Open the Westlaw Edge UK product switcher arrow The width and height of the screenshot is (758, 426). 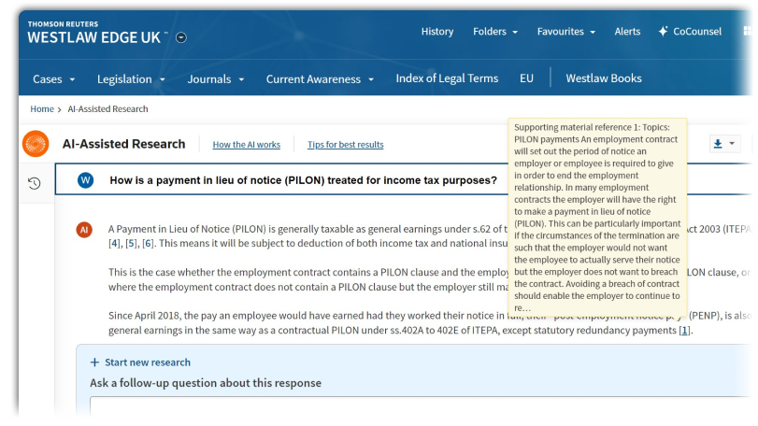181,38
